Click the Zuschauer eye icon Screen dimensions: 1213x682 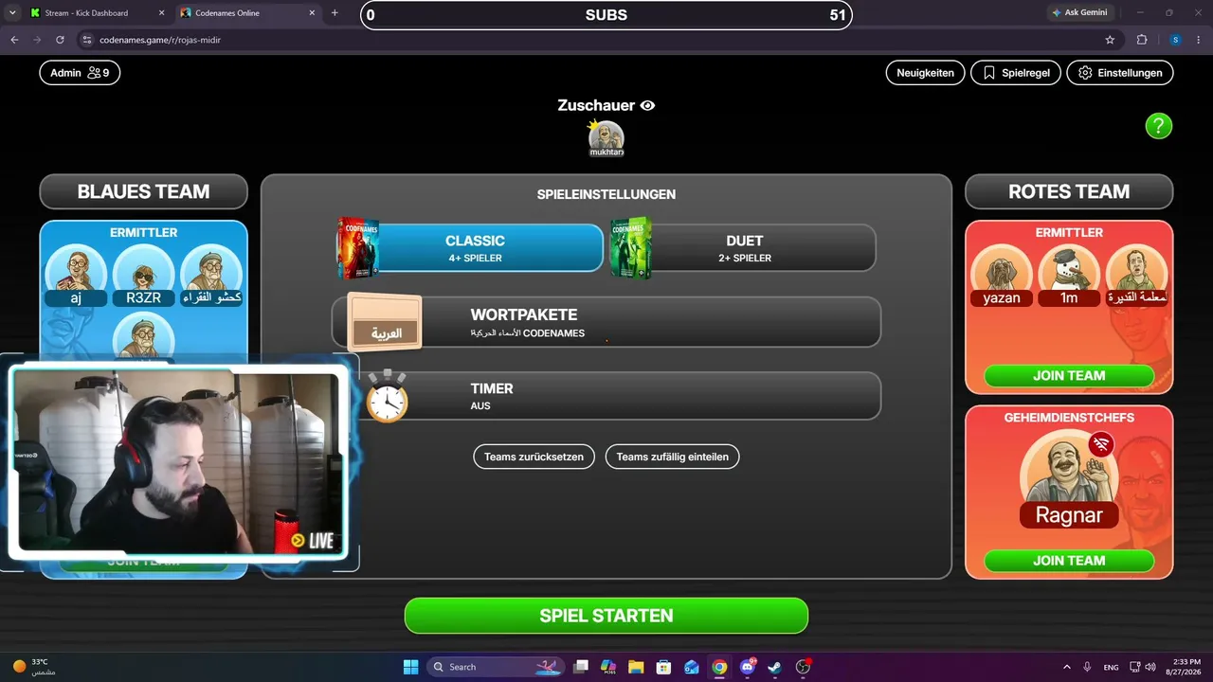click(x=647, y=106)
